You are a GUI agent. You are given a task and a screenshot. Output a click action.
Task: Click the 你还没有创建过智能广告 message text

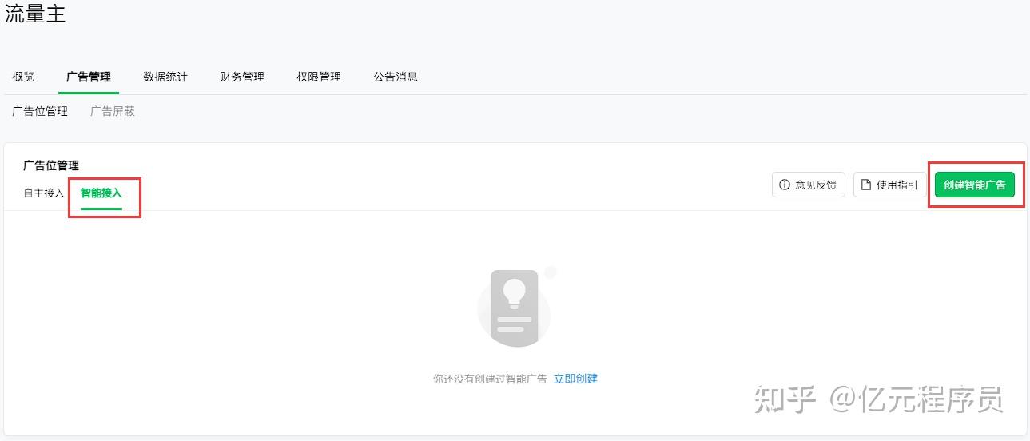point(490,379)
